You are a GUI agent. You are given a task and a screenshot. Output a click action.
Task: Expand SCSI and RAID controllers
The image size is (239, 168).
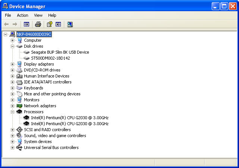[x=12, y=130]
